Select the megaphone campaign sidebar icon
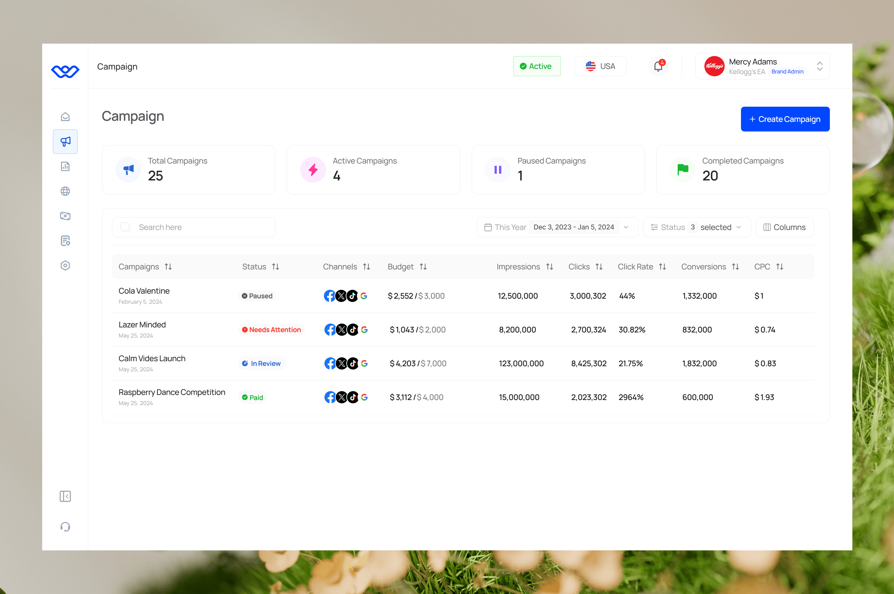The image size is (894, 594). (65, 142)
